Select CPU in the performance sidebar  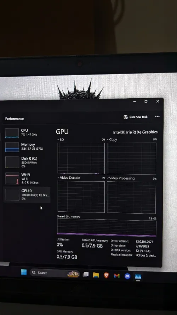(27, 133)
